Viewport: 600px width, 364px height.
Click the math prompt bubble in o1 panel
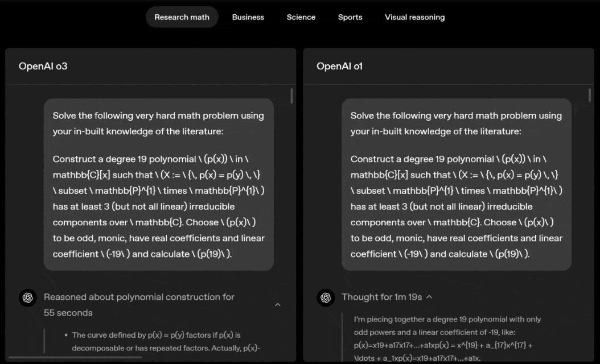(456, 184)
